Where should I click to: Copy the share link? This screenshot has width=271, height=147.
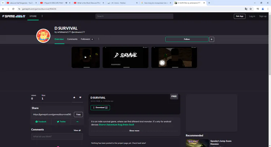[78, 114]
